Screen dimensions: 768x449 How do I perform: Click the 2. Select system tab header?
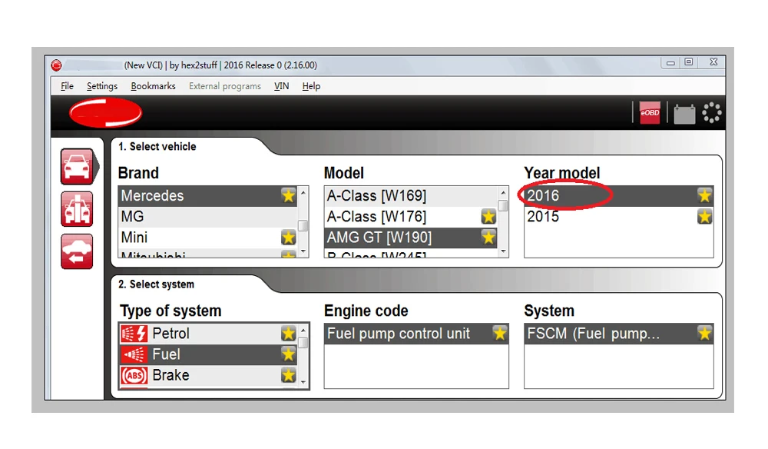click(156, 284)
